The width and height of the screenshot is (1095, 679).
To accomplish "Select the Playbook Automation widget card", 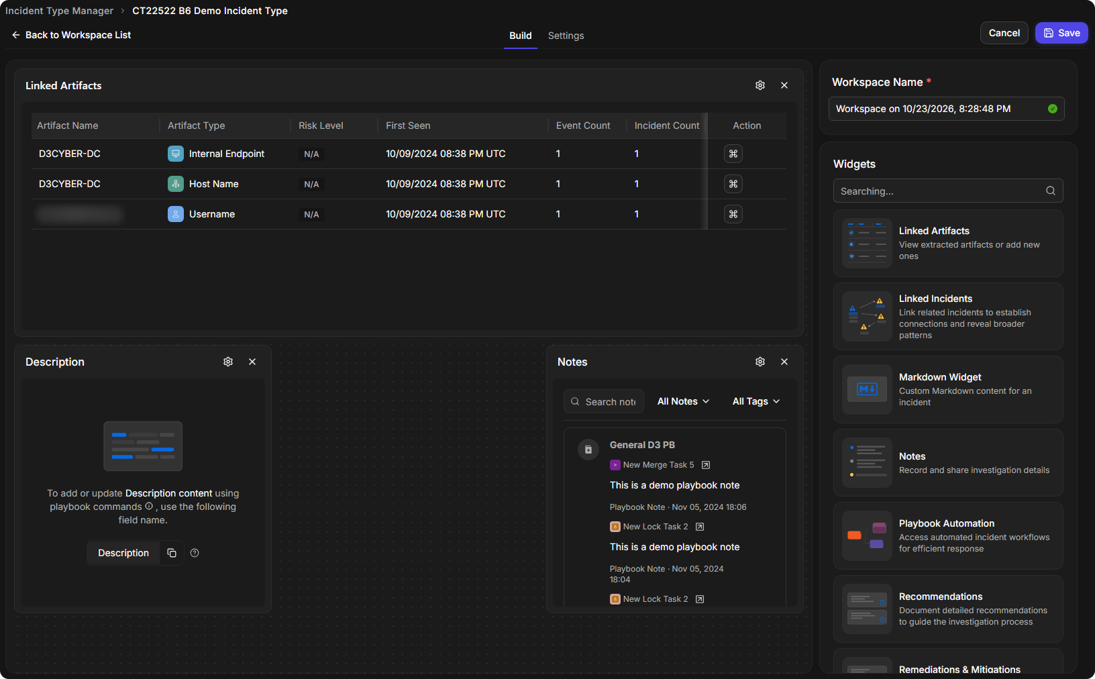I will click(x=948, y=535).
